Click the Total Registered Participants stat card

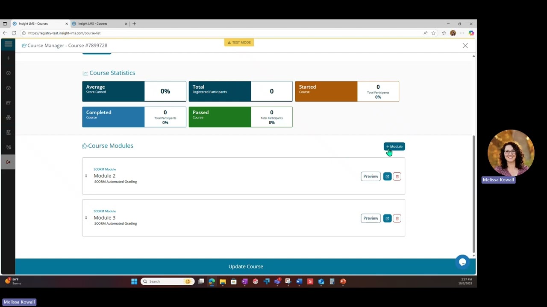click(241, 91)
